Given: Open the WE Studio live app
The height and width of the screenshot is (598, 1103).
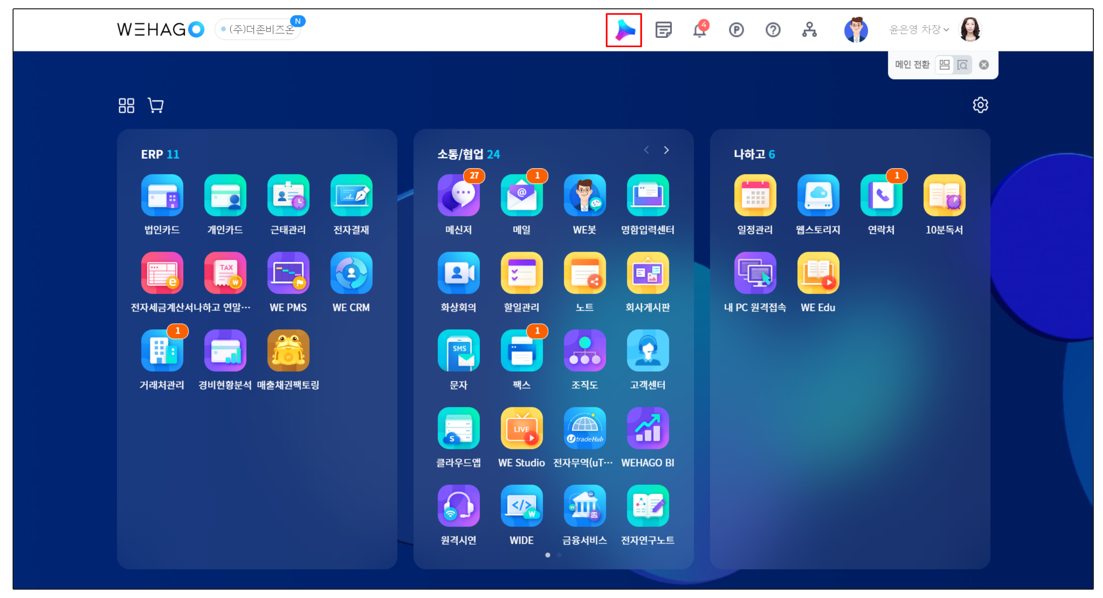Looking at the screenshot, I should [521, 428].
